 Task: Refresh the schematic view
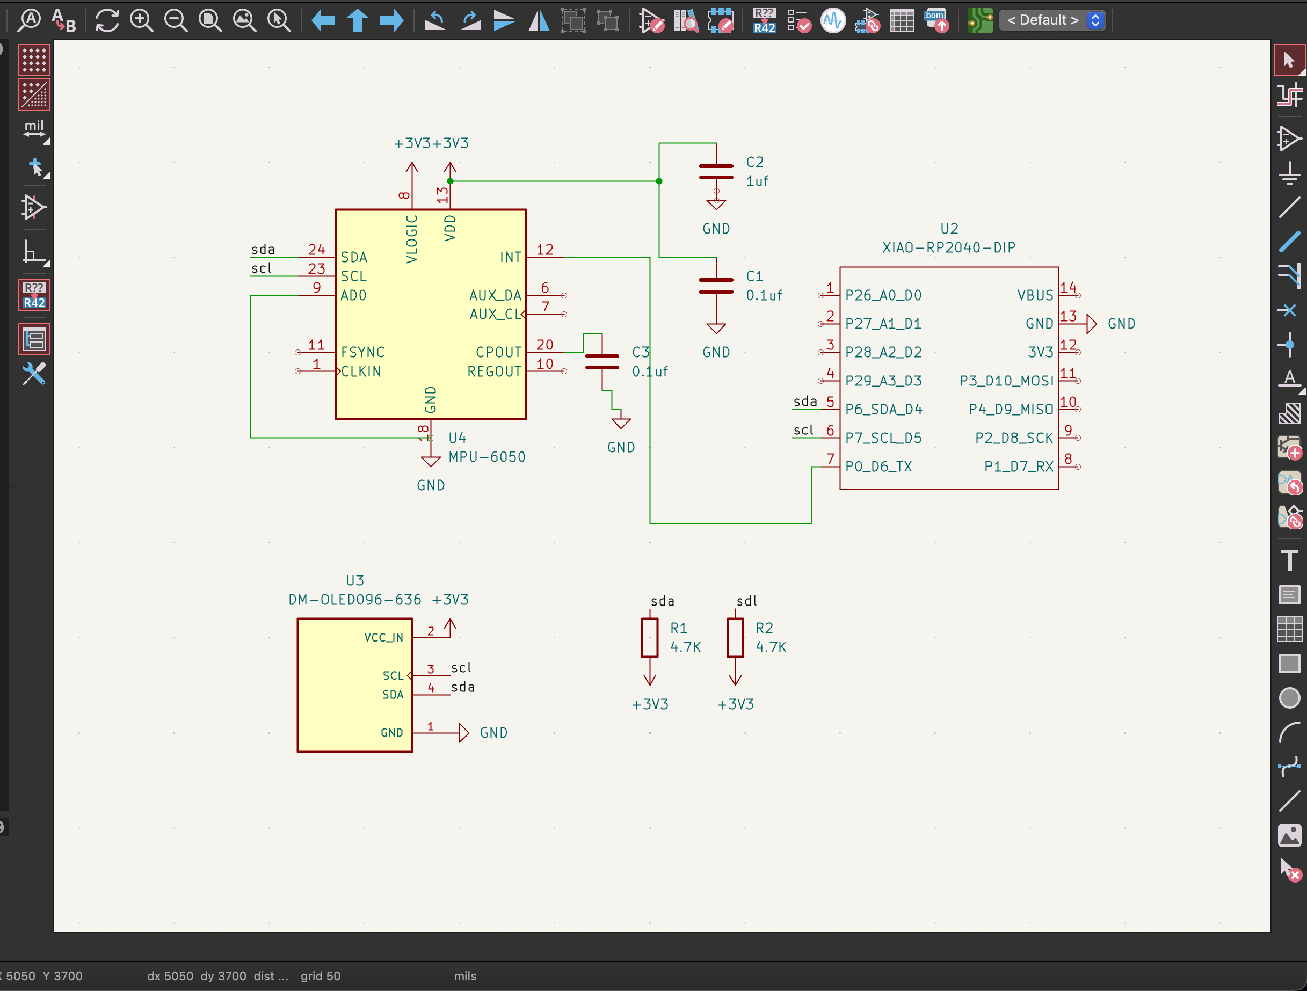pos(107,20)
